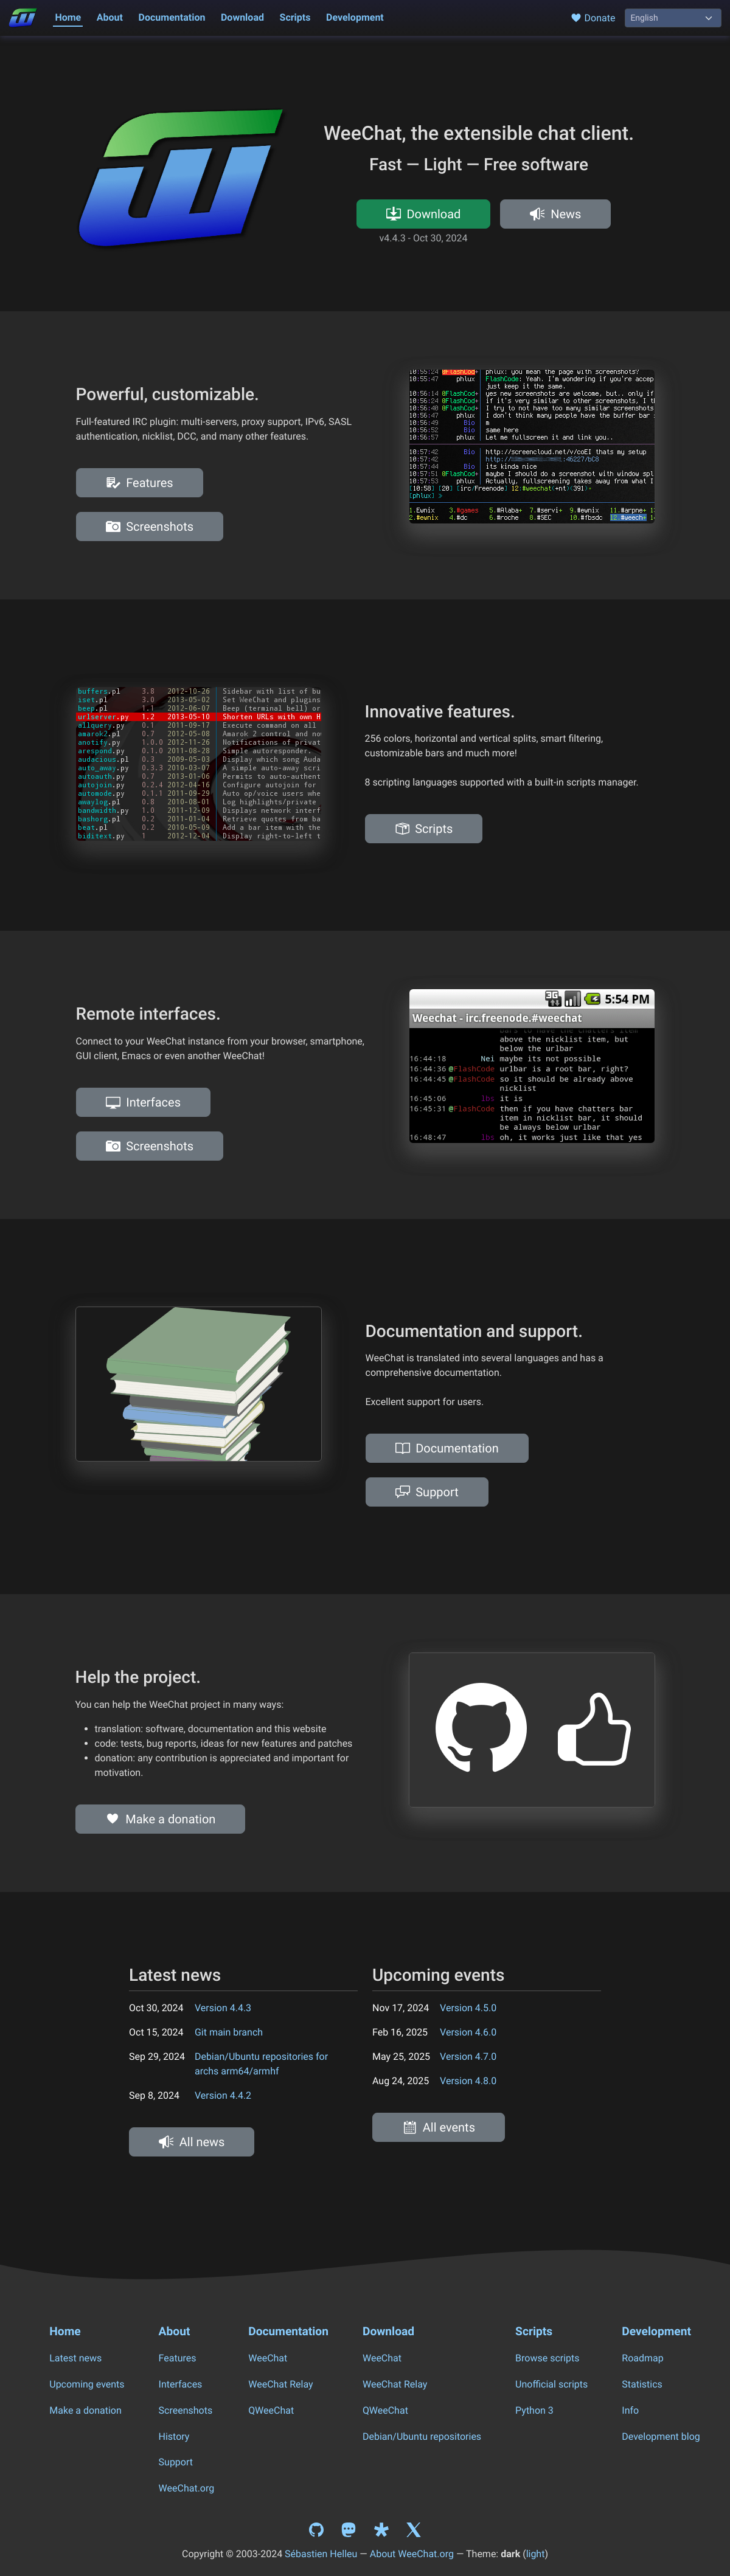Open the language selector dropdown (English)
Viewport: 730px width, 2576px height.
672,18
